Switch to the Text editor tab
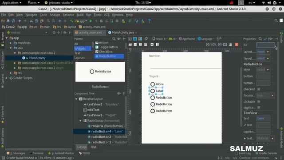The height and width of the screenshot is (160, 284). point(93,147)
